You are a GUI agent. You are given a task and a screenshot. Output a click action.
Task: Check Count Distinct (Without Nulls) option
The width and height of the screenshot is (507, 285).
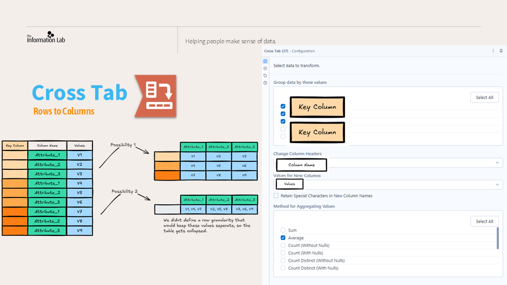(283, 260)
